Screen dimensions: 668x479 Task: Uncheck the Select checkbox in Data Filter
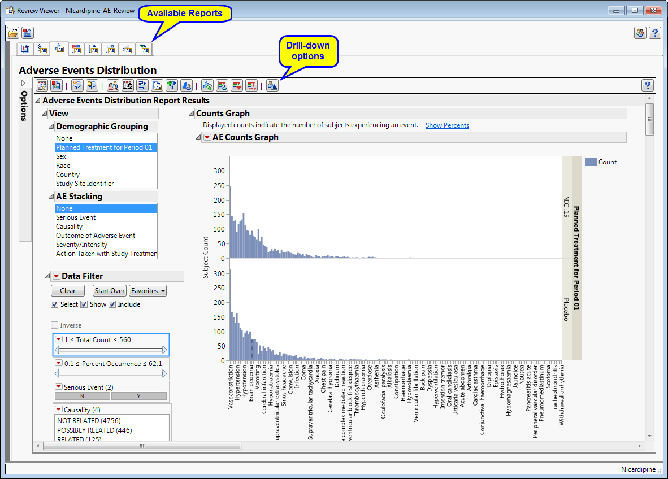[x=54, y=304]
